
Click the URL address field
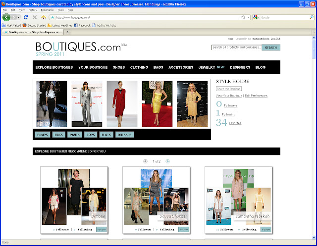click(x=148, y=18)
